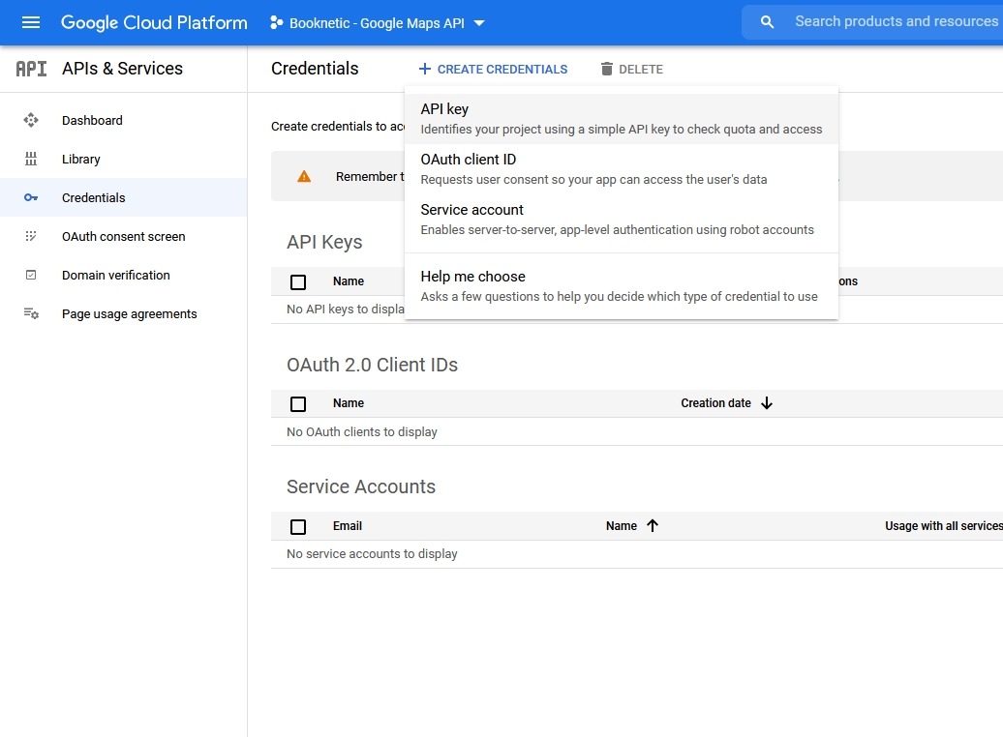Click the orange warning triangle icon
The image size is (1003, 737).
tap(304, 176)
